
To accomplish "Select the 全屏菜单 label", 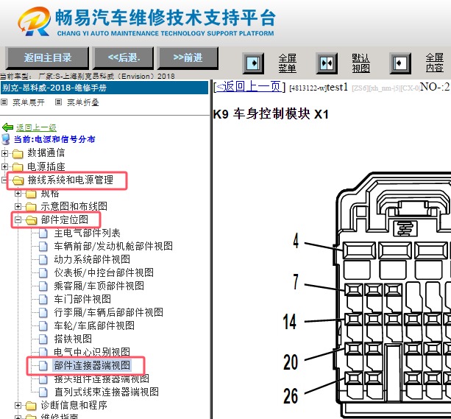I will [287, 63].
